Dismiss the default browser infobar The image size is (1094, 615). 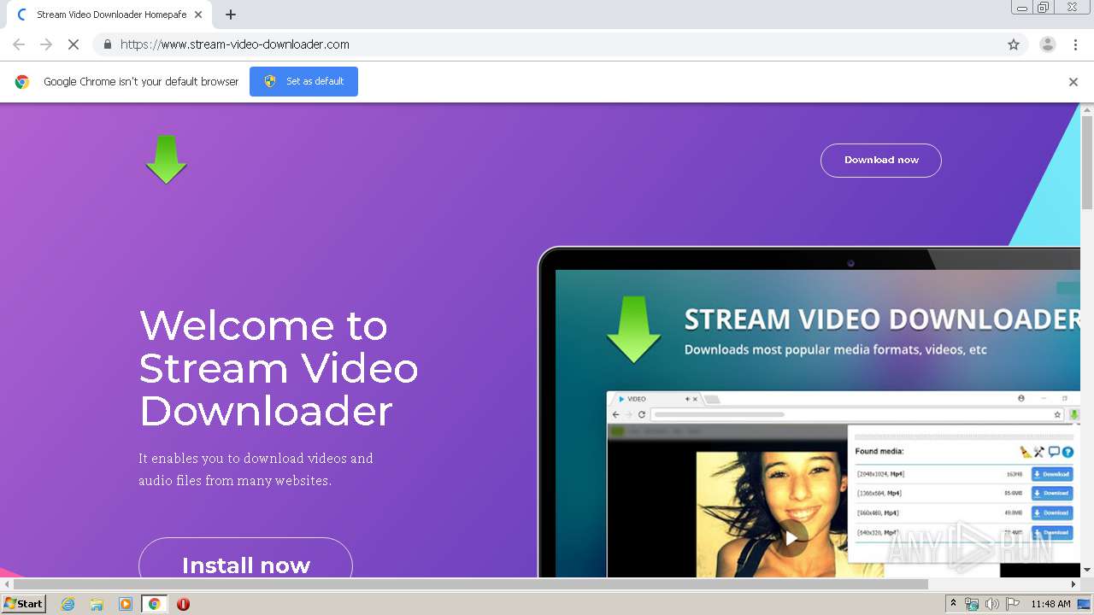[x=1073, y=82]
